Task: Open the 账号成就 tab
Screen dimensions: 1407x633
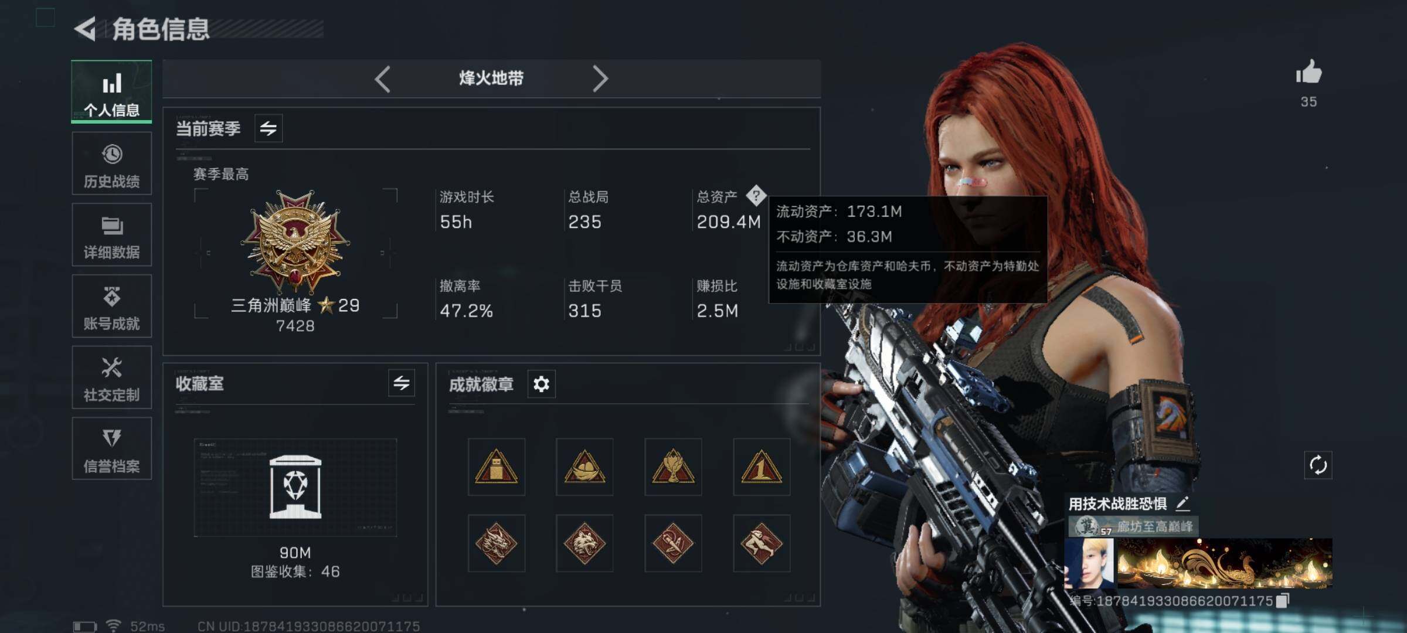Action: pyautogui.click(x=111, y=306)
